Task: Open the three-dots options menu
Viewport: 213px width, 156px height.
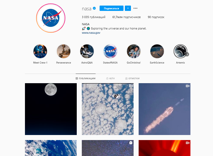Action: [135, 8]
